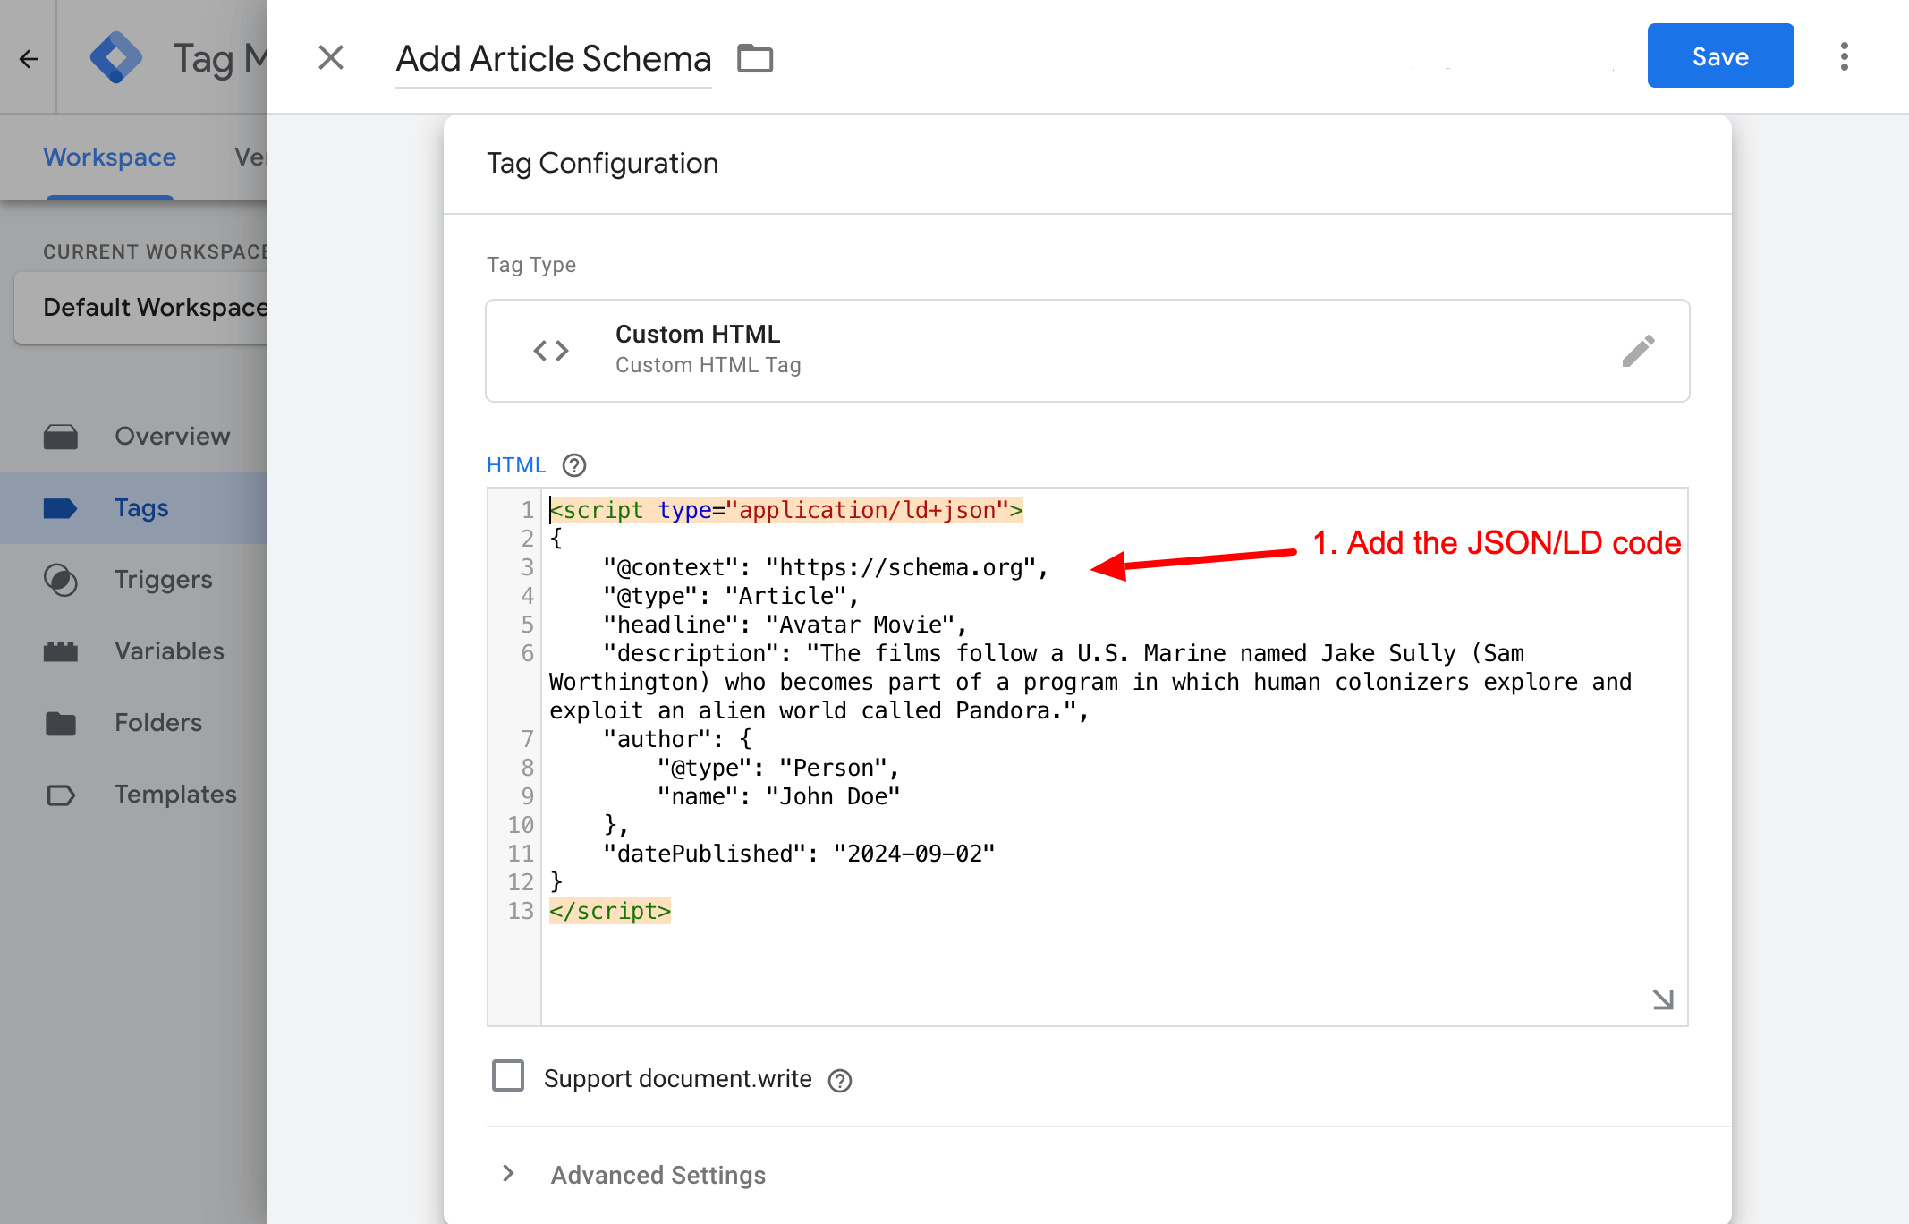
Task: Open the three-dot overflow menu
Action: 1844,55
